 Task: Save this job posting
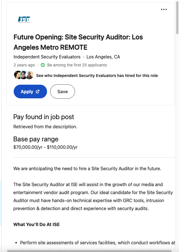pos(62,92)
